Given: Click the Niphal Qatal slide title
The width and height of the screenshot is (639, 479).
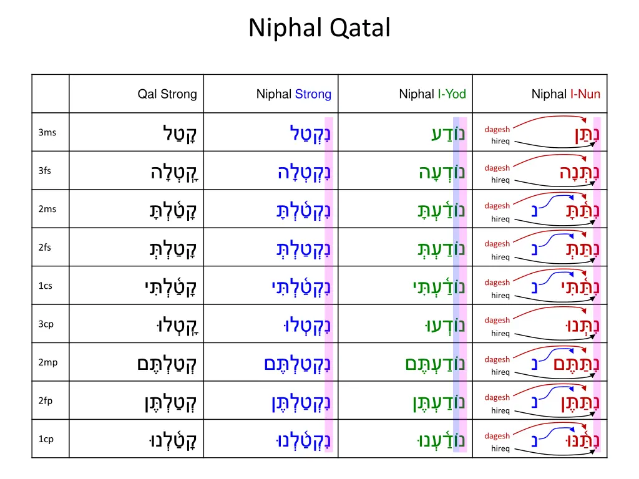Looking at the screenshot, I should [x=319, y=28].
